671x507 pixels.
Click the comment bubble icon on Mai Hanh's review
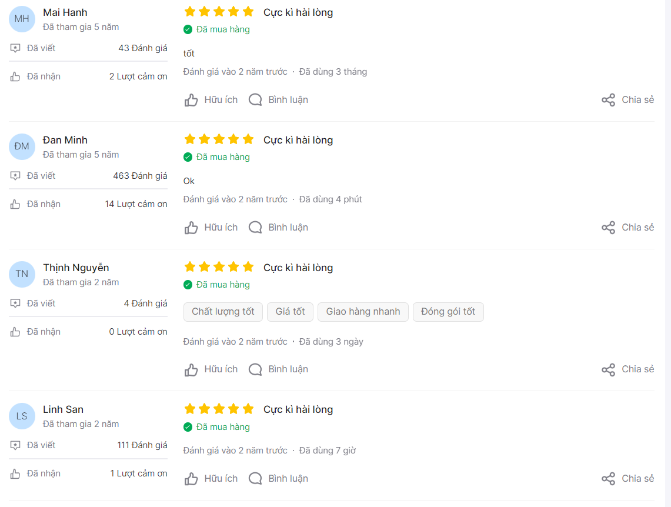click(x=255, y=100)
